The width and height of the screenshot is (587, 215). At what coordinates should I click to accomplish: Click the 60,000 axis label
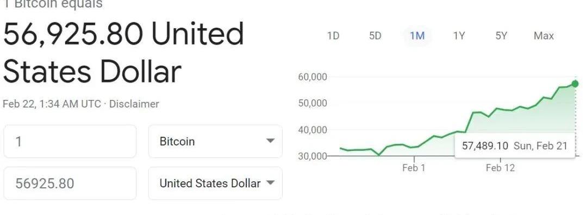(313, 77)
